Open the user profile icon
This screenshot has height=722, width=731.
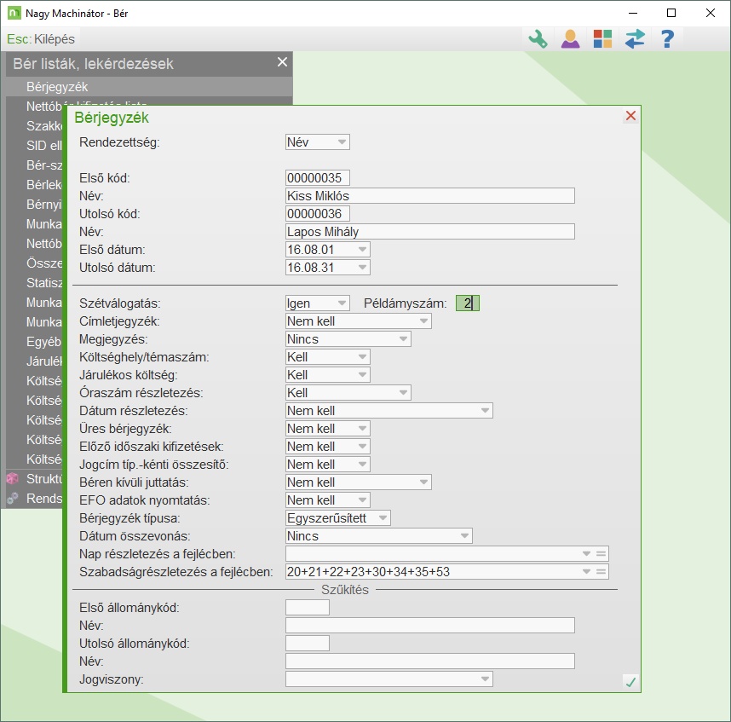click(569, 39)
